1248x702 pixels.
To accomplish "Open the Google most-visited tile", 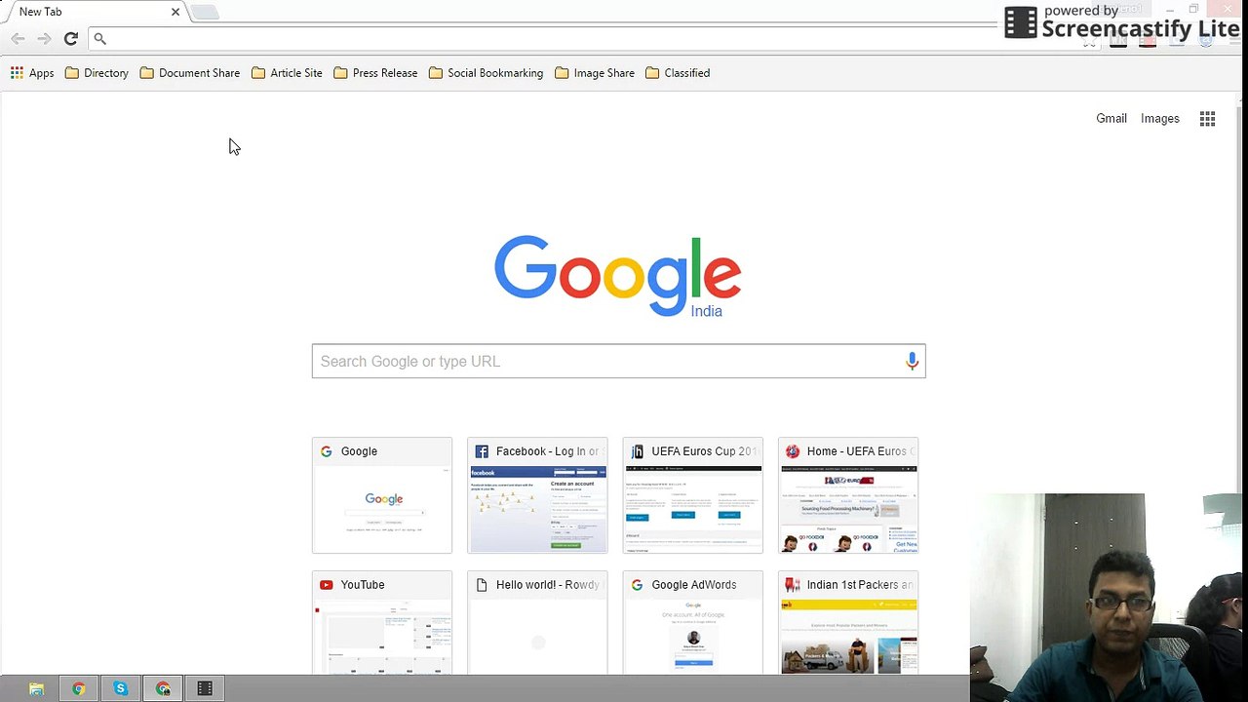I will tap(382, 495).
